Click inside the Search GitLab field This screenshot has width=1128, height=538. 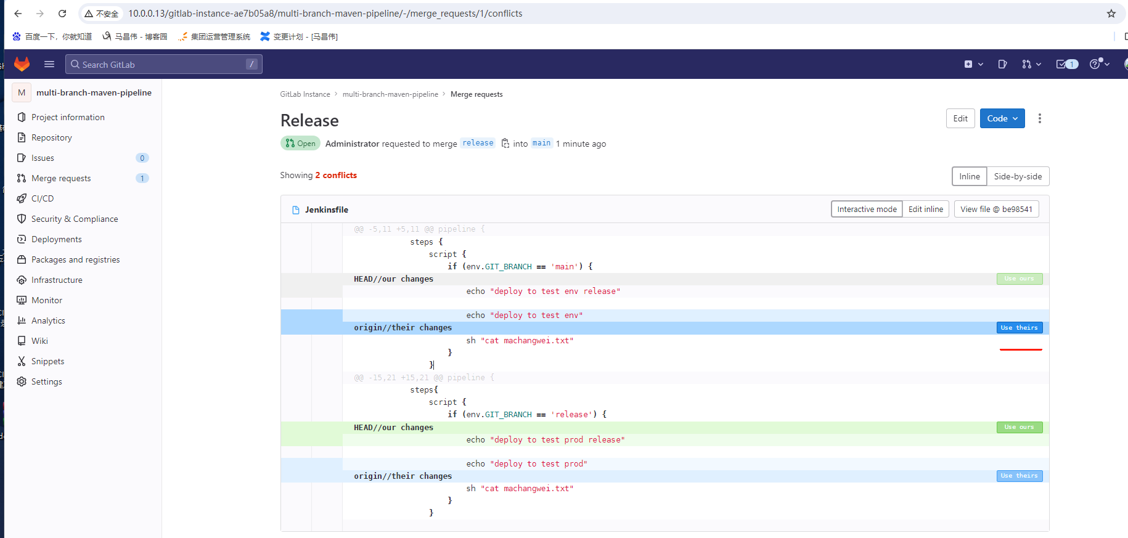point(164,64)
